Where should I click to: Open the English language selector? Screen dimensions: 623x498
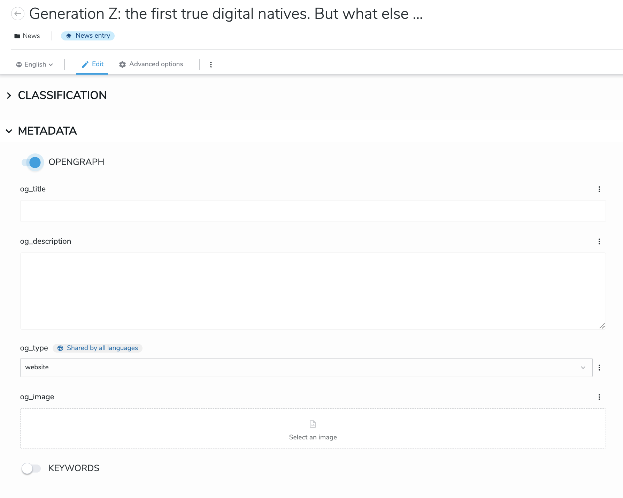(x=34, y=65)
